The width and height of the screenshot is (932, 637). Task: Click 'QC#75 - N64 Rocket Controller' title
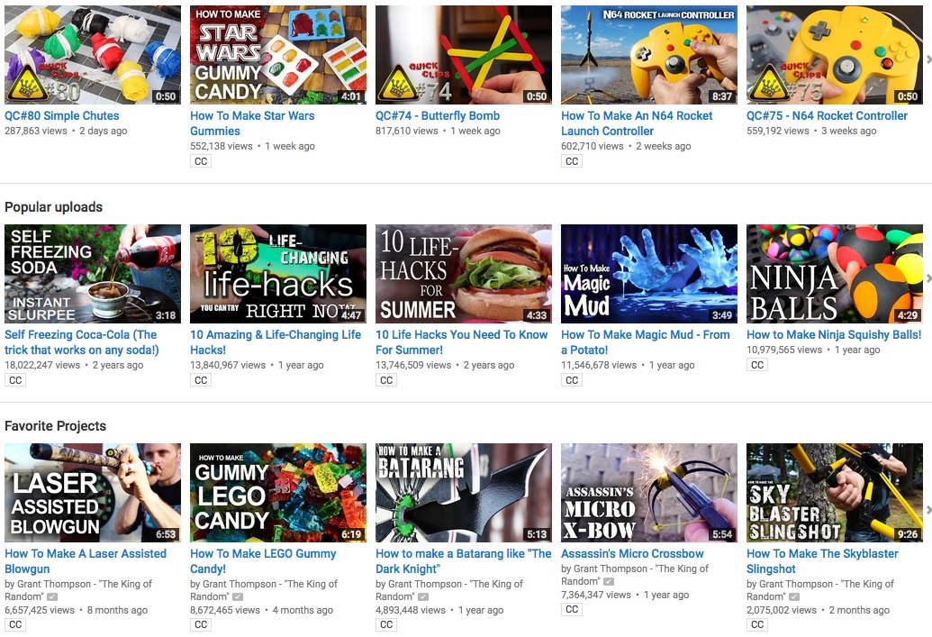pyautogui.click(x=827, y=116)
